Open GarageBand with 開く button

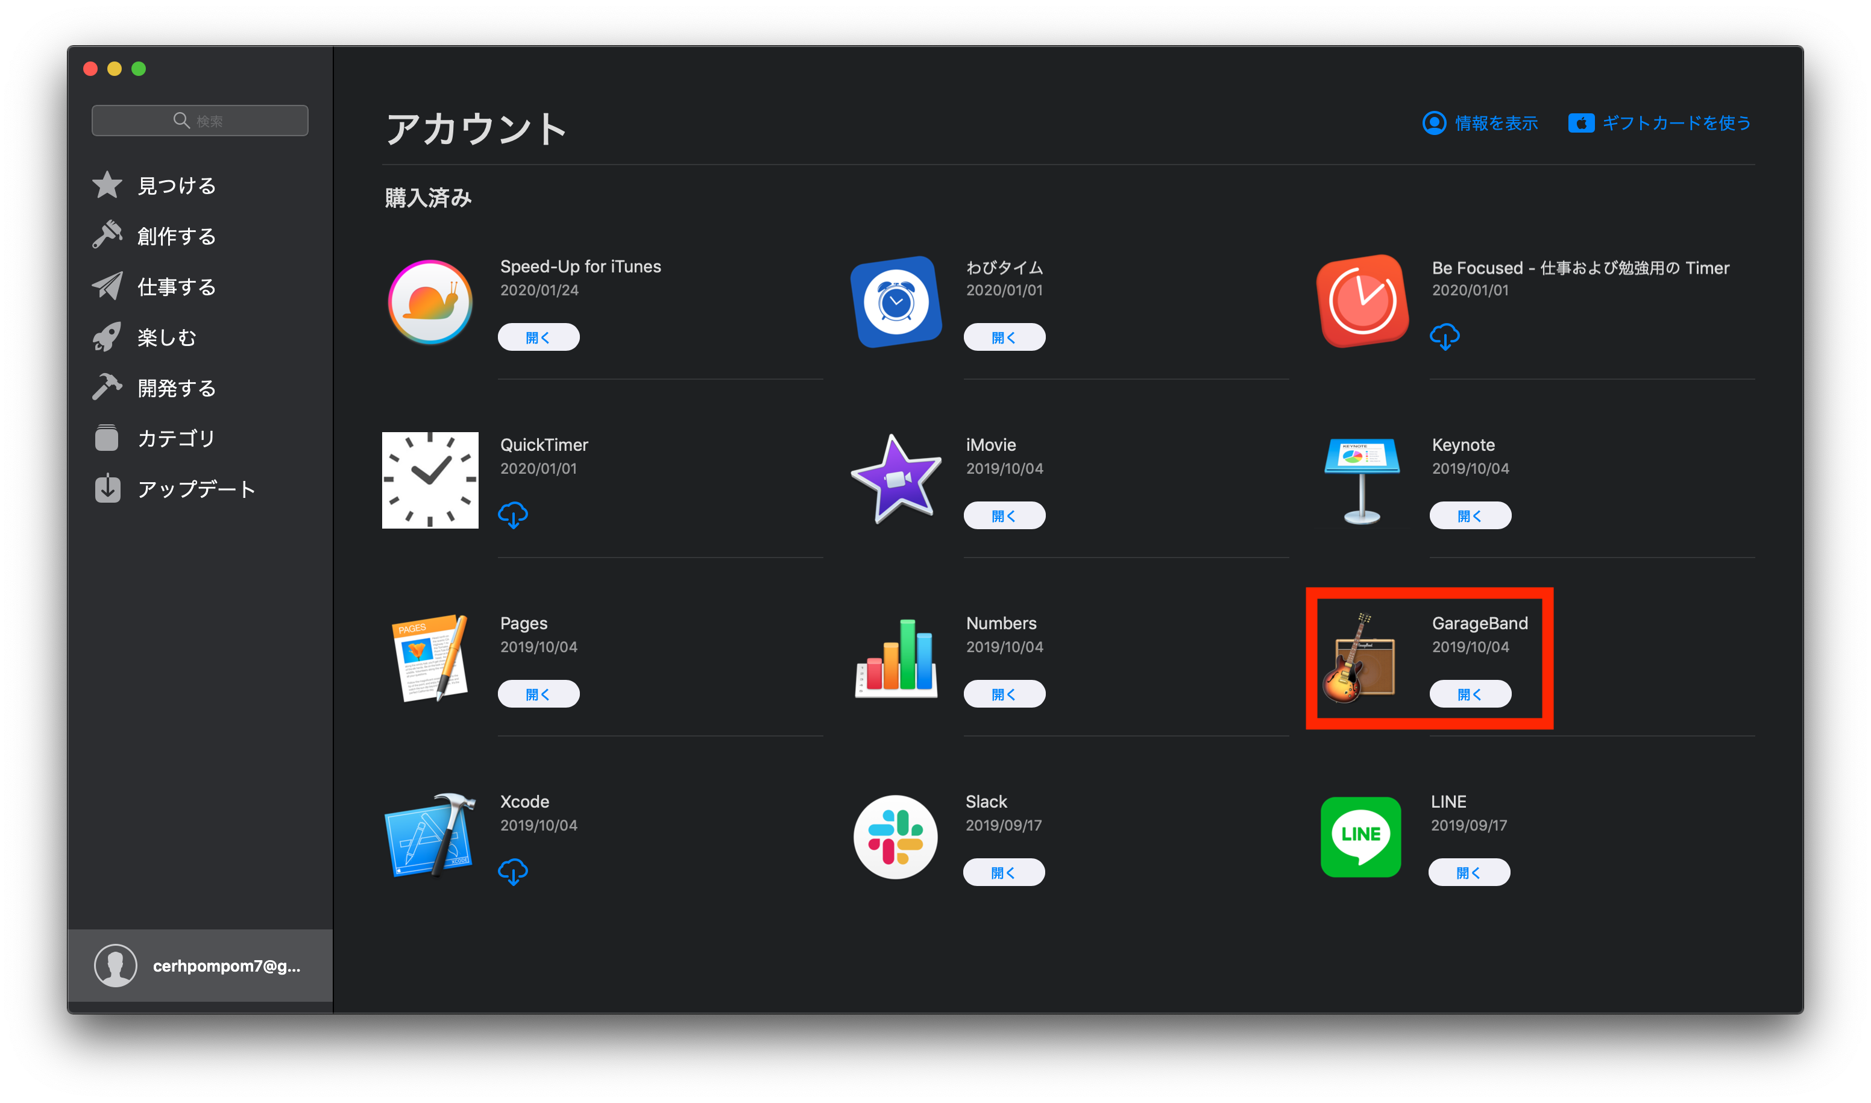pos(1470,694)
